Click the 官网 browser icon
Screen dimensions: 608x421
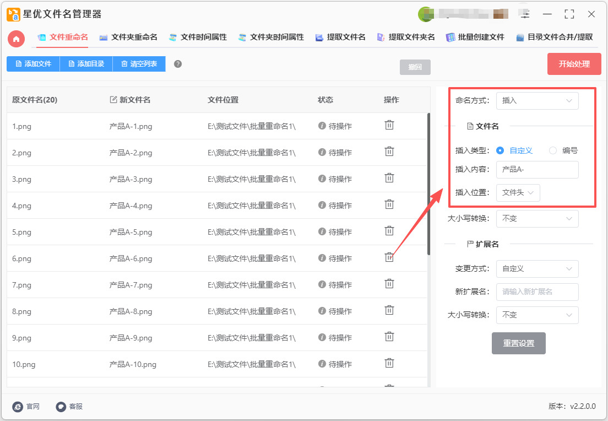pyautogui.click(x=18, y=407)
